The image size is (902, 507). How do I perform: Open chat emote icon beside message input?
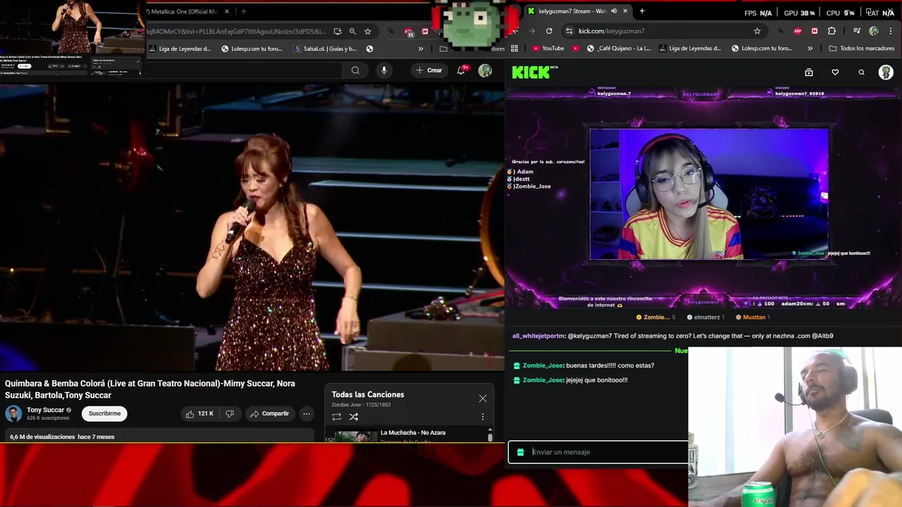pos(520,452)
